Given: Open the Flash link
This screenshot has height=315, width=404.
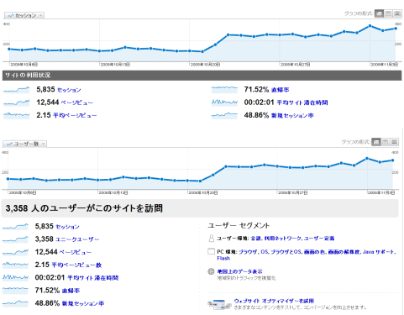Looking at the screenshot, I should [223, 258].
